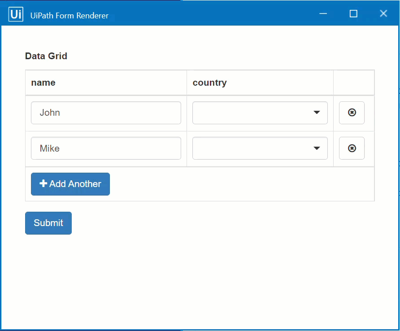Minimize the UiPath Form Renderer window

323,13
